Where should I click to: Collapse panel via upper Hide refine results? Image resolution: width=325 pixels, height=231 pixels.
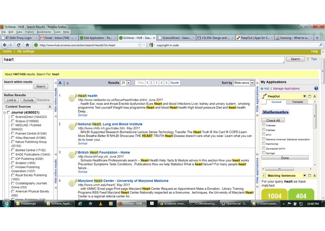click(x=56, y=100)
